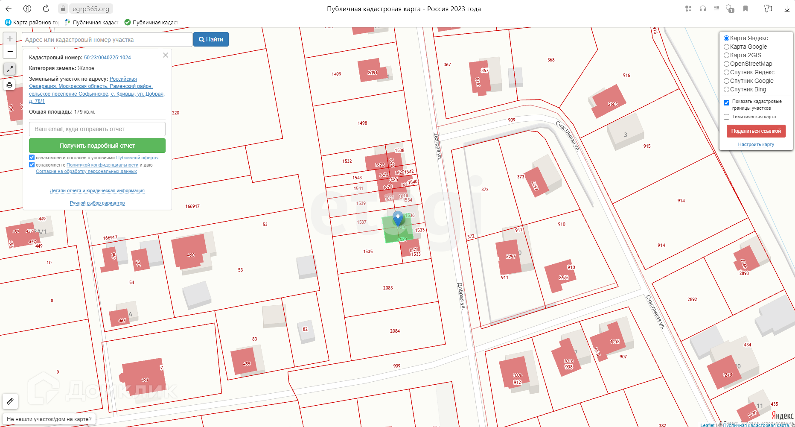Select Спутник Bing satellite layer
This screenshot has height=427, width=795.
pos(726,89)
